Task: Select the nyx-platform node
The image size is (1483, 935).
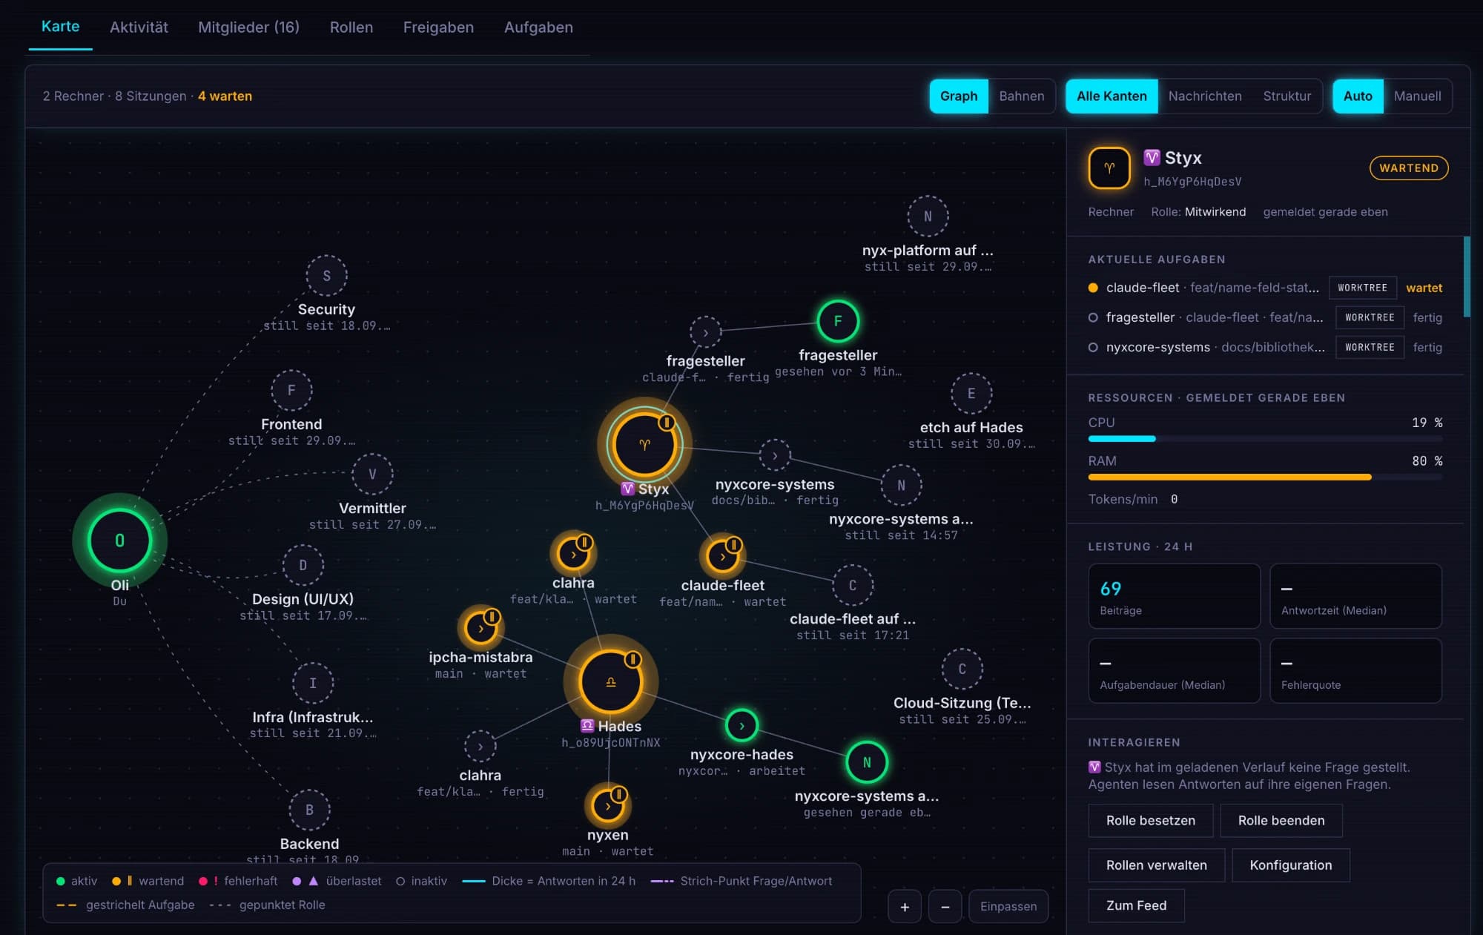Action: point(928,216)
